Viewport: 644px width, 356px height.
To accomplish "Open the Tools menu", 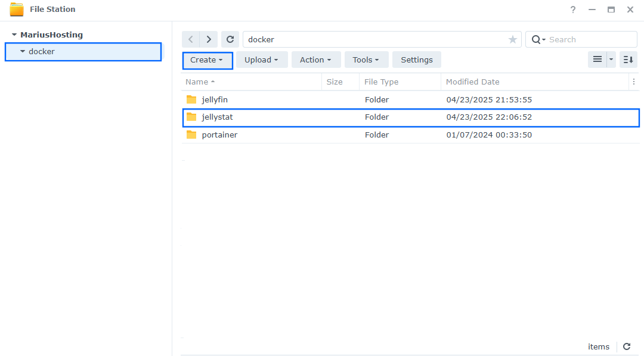I will click(x=366, y=60).
